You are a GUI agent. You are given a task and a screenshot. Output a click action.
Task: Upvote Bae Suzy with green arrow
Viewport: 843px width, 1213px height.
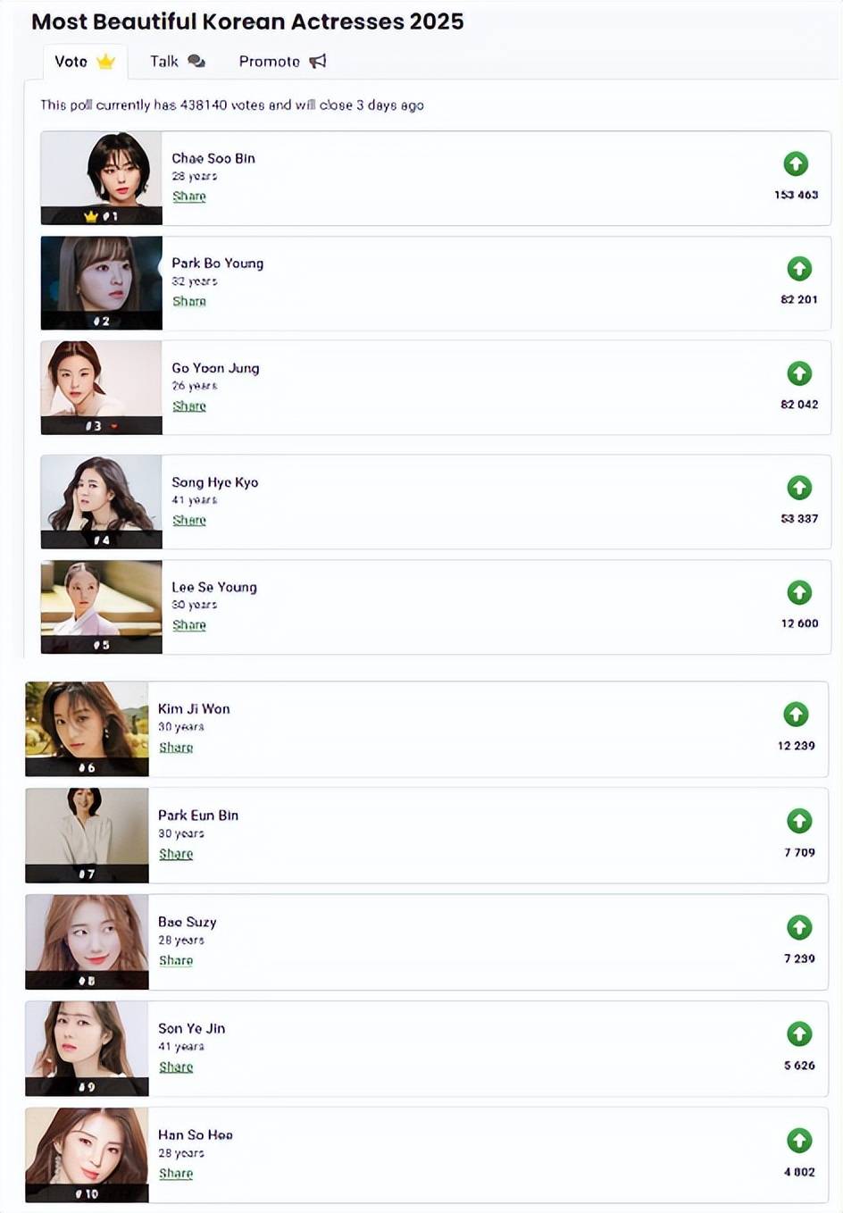[799, 927]
